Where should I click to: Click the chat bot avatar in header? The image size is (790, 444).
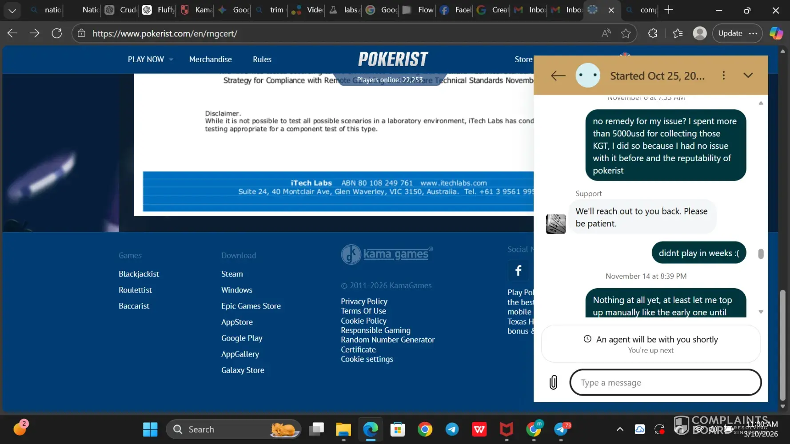(x=588, y=75)
